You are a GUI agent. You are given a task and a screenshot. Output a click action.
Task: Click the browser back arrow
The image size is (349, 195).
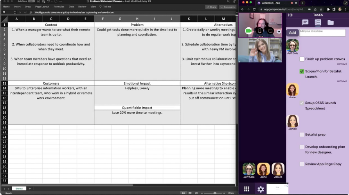(243, 9)
